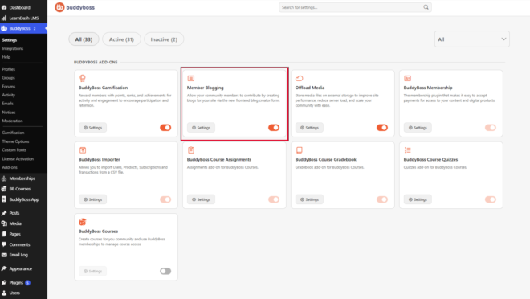This screenshot has height=299, width=530.
Task: Click the BuddyBoss Gamification badge icon
Action: click(x=83, y=79)
